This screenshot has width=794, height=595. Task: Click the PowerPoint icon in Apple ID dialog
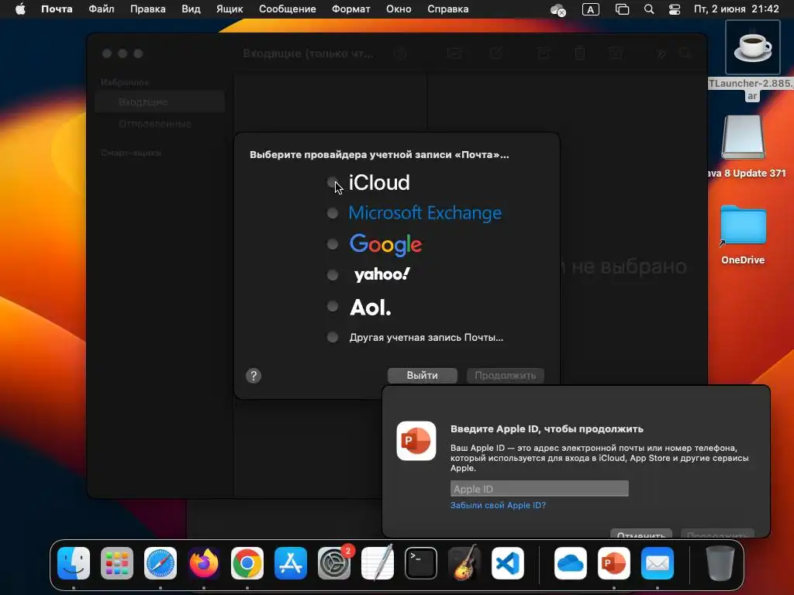point(416,441)
